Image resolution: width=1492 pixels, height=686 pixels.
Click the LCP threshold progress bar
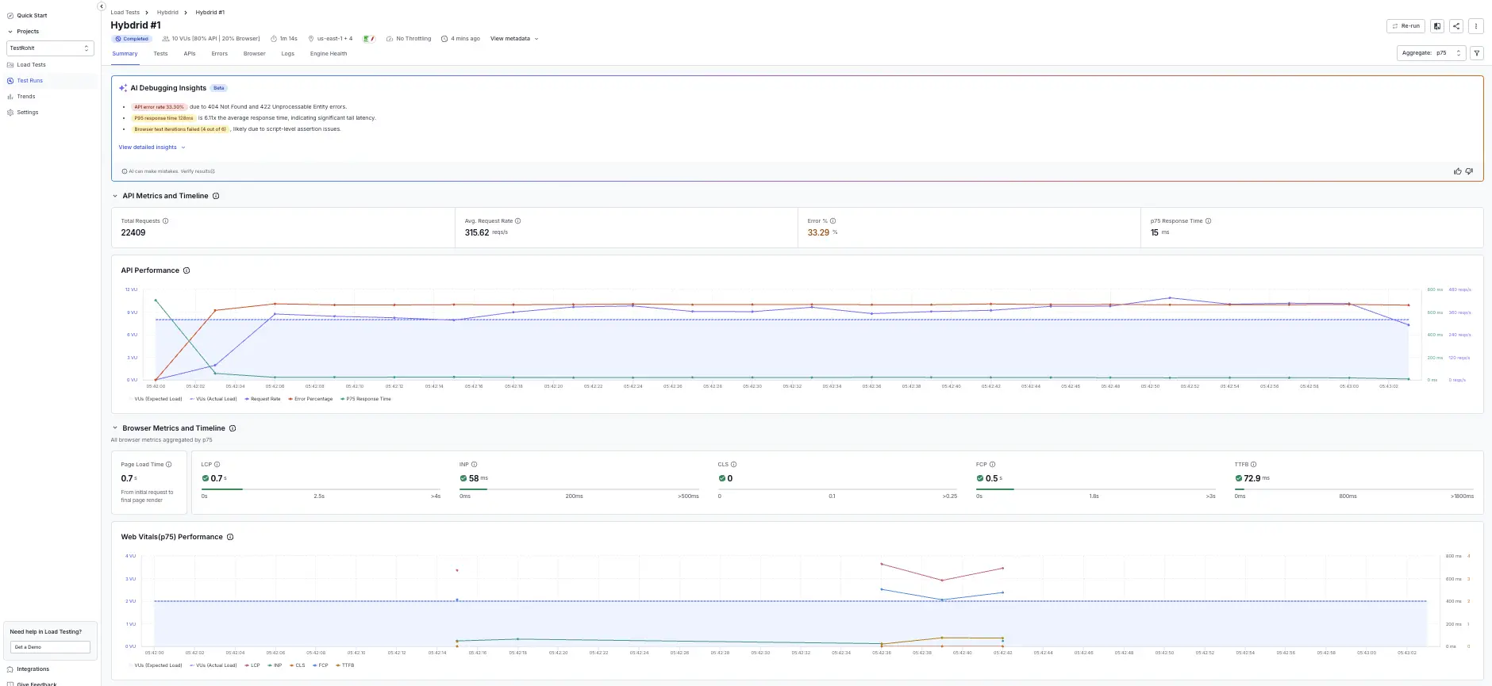pos(321,489)
